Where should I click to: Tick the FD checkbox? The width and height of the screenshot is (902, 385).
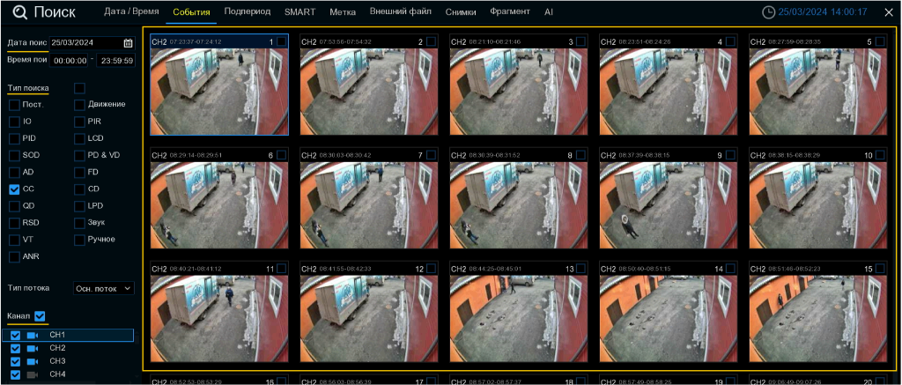[79, 172]
